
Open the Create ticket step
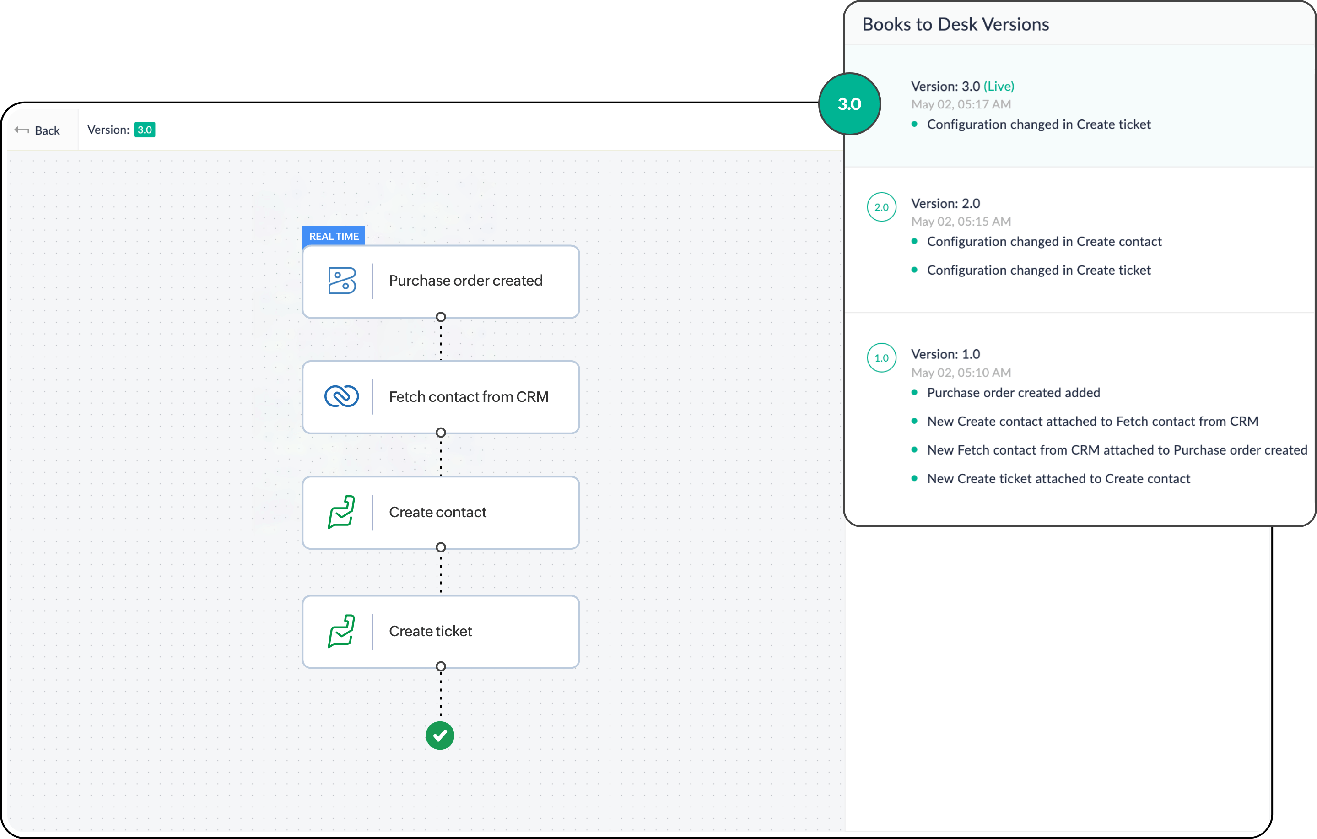click(x=431, y=631)
